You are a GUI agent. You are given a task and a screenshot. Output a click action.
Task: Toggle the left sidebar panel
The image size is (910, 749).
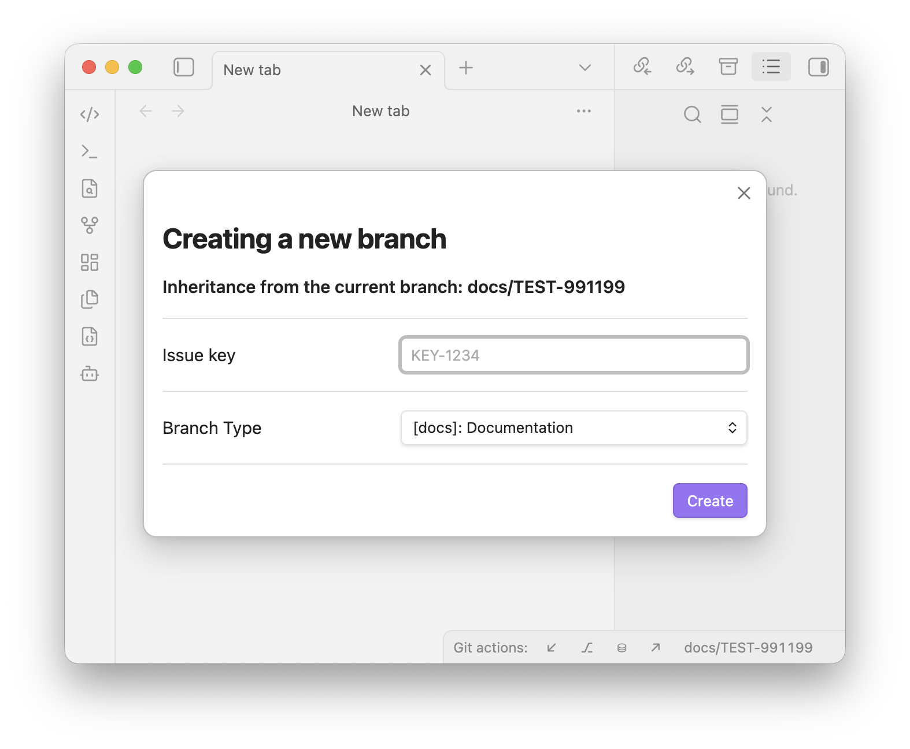(184, 67)
